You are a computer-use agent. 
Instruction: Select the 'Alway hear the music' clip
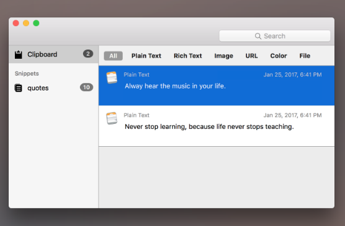point(217,85)
